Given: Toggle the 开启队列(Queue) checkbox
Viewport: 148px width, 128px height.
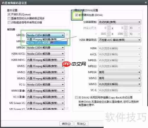Looking at the screenshot, I should coord(9,14).
